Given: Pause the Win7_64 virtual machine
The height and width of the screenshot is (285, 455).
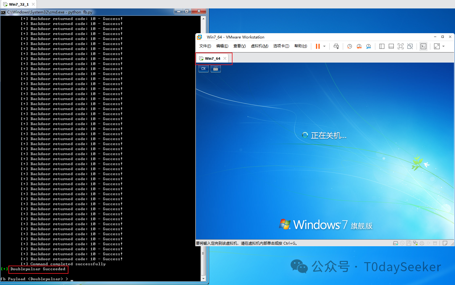Looking at the screenshot, I should (x=318, y=46).
